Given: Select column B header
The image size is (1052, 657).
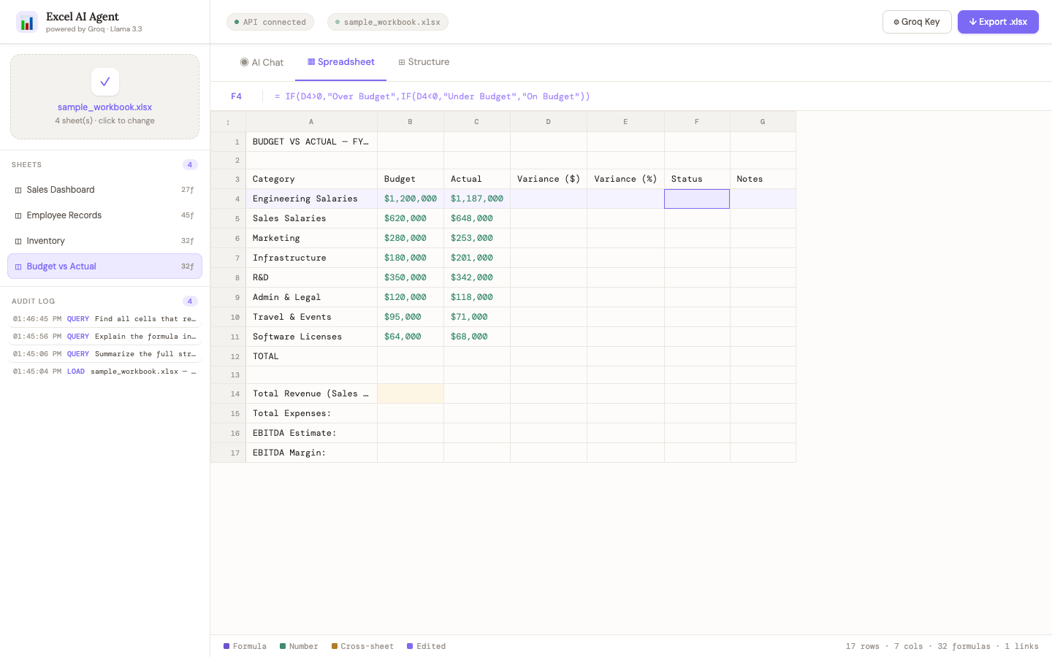Looking at the screenshot, I should point(411,122).
